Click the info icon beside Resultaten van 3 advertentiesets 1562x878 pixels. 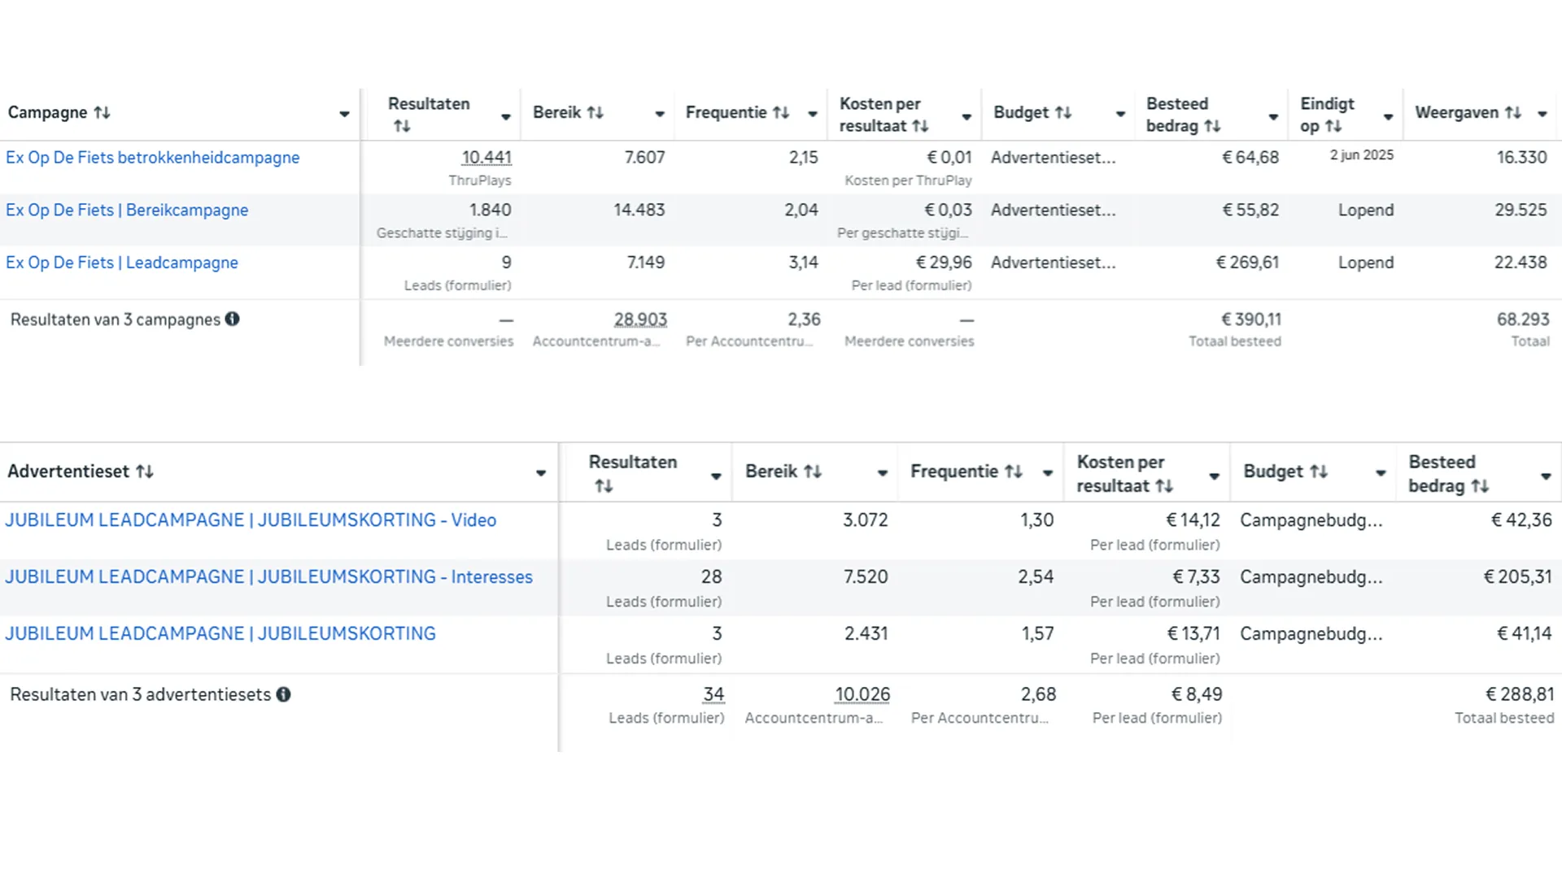[283, 695]
